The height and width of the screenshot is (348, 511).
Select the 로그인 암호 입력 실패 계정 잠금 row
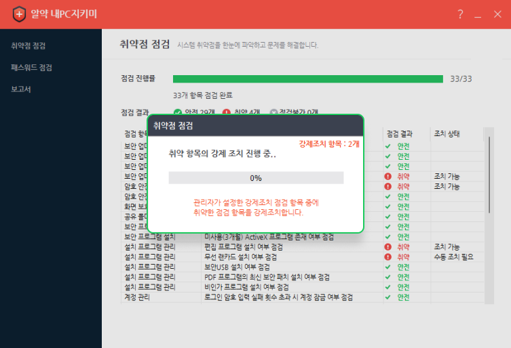pyautogui.click(x=303, y=297)
